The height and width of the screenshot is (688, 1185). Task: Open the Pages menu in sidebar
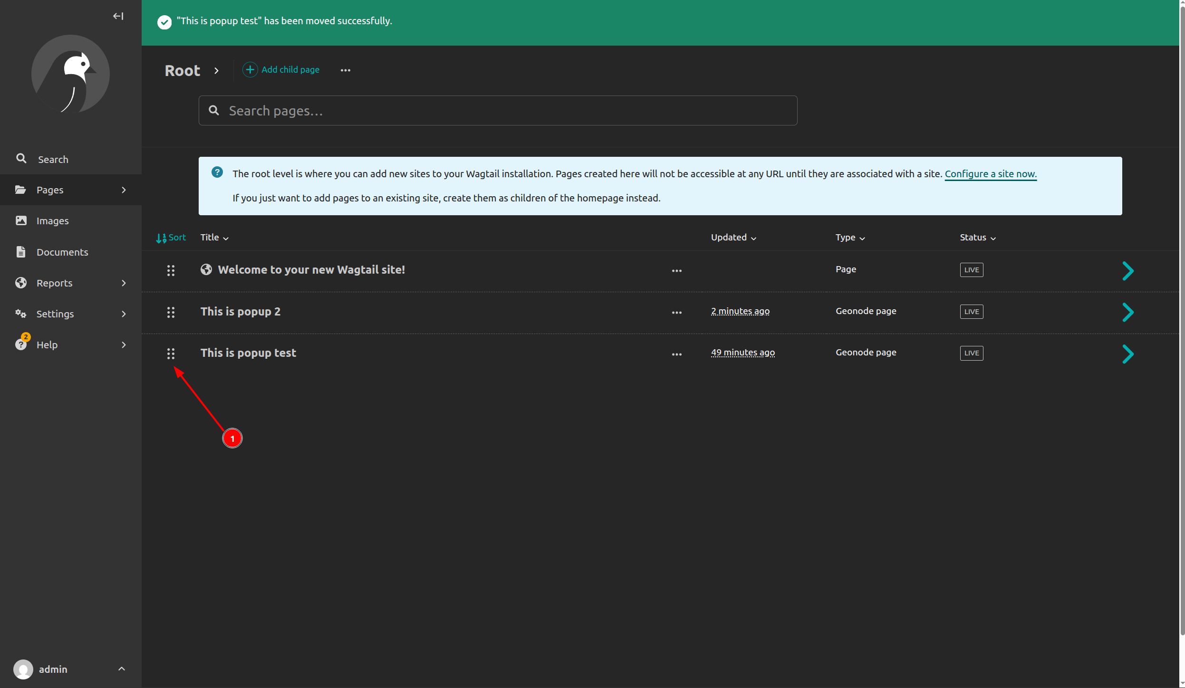point(71,190)
